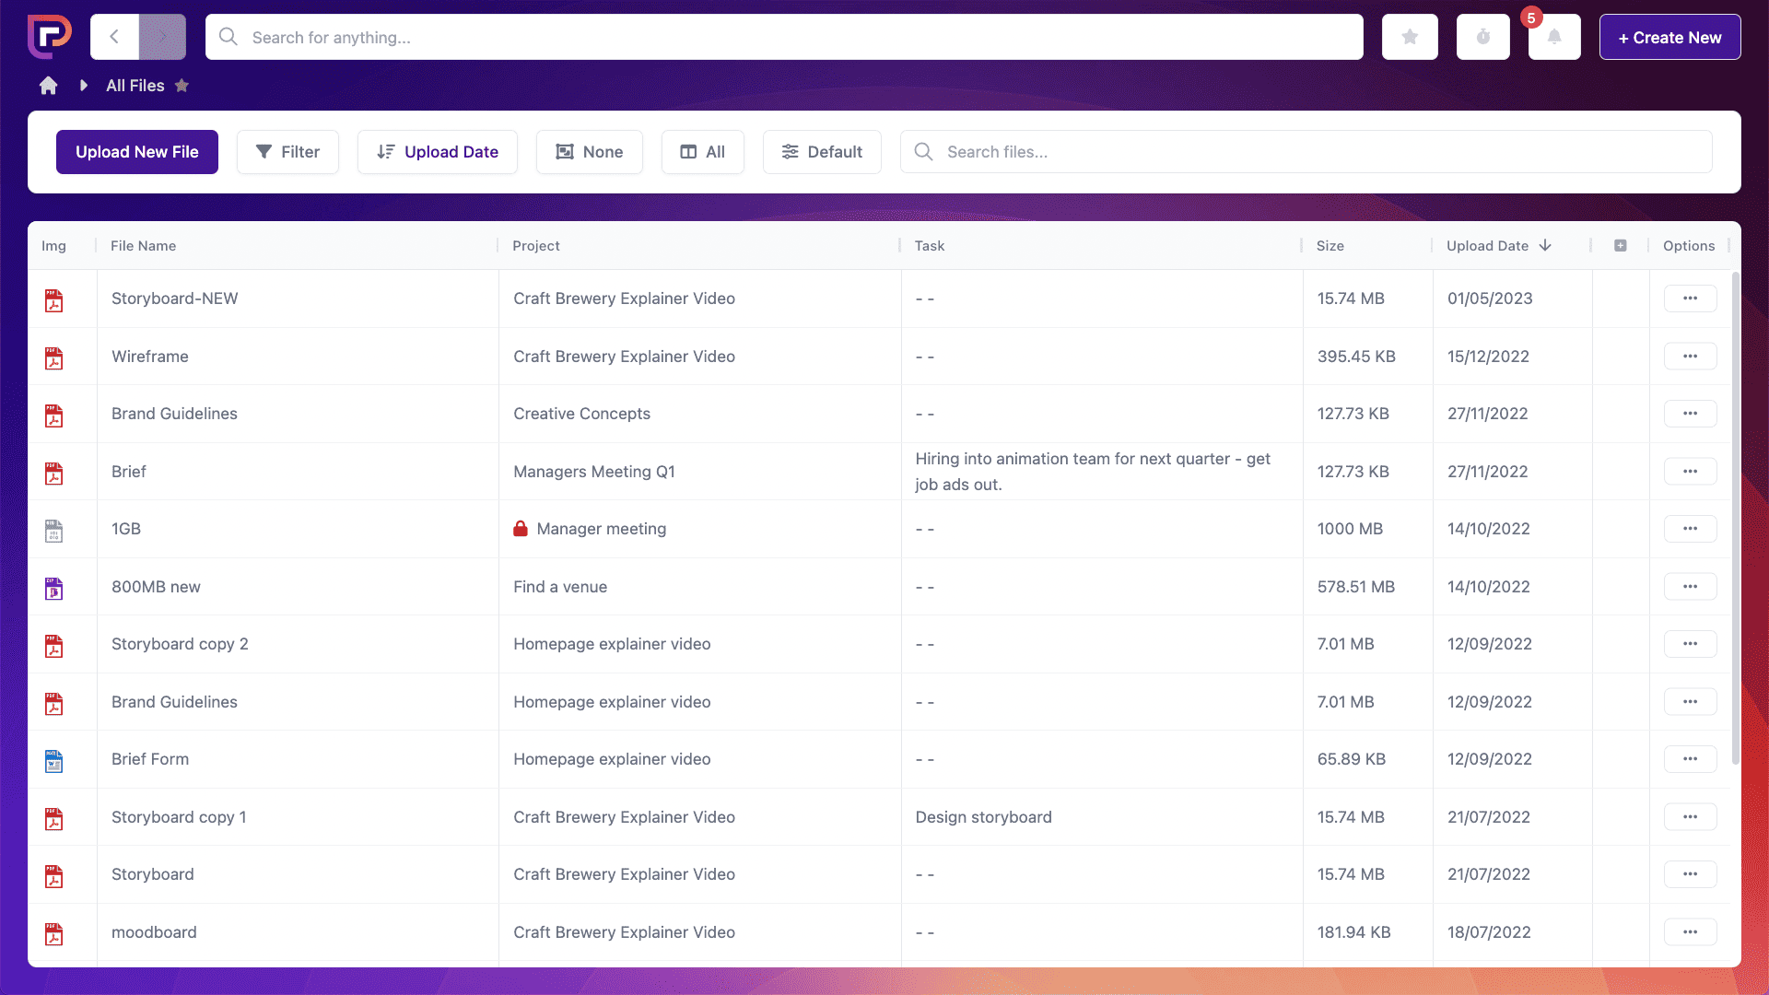Open the All columns dropdown

click(x=702, y=152)
